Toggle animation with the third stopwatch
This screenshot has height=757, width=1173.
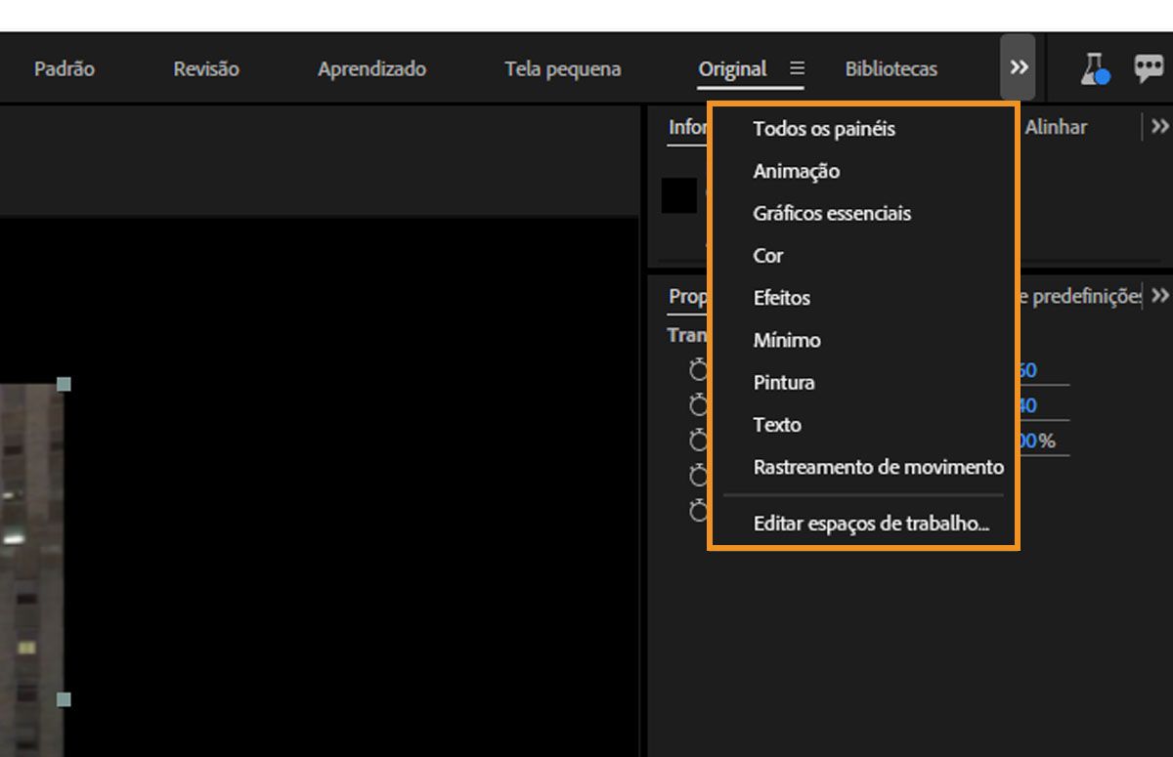(x=697, y=440)
